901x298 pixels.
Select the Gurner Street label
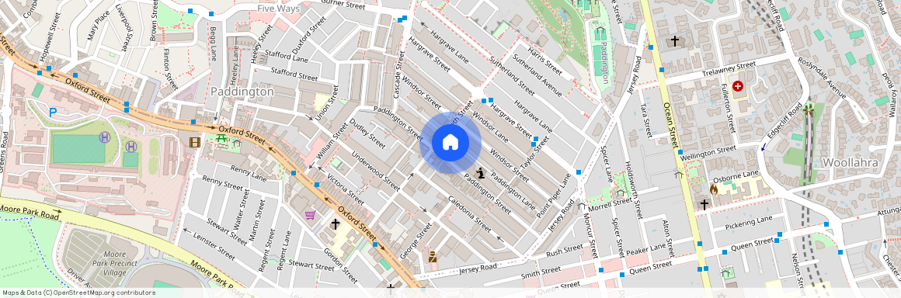pos(343,5)
